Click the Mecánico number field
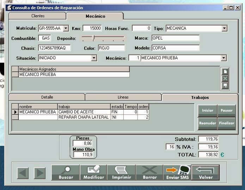245x190 pixels. click(134, 58)
